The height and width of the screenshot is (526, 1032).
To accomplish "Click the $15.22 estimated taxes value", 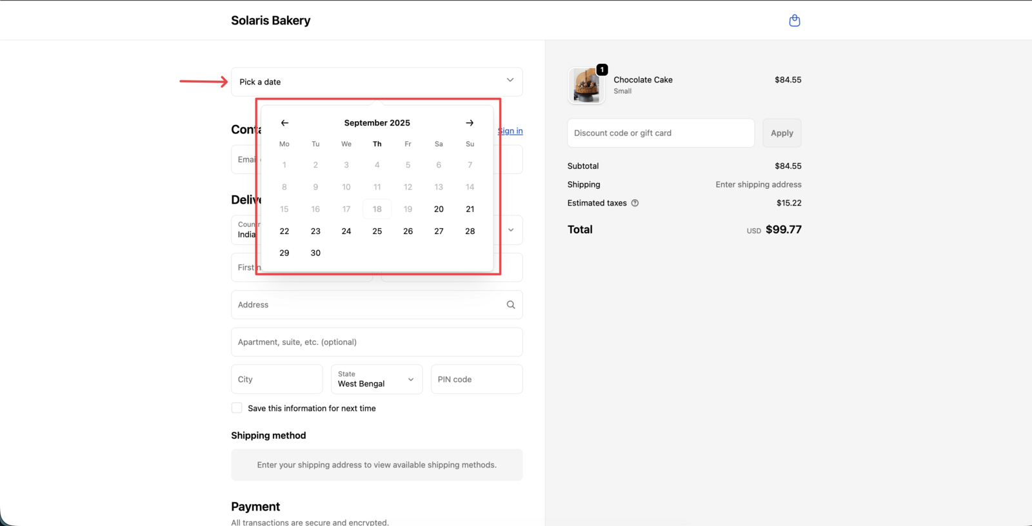I will pos(789,203).
